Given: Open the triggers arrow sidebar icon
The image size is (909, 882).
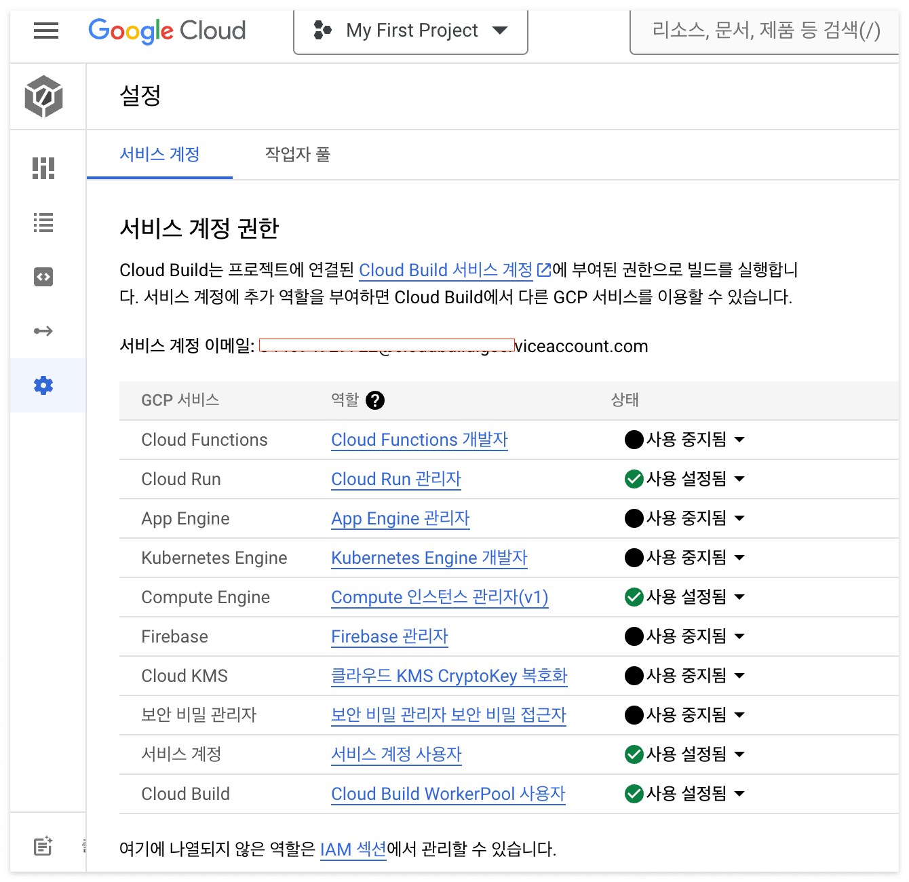Looking at the screenshot, I should click(x=43, y=331).
